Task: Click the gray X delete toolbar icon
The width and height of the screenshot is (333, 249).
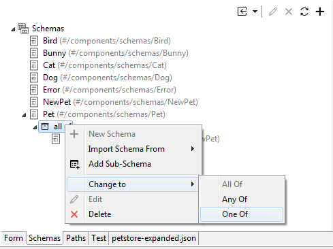Action: [x=289, y=12]
